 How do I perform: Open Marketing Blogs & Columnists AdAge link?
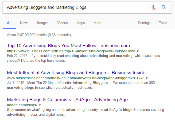(x=67, y=100)
